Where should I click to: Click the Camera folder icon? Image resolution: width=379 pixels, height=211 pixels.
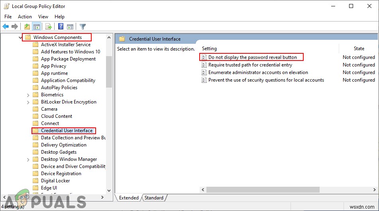(35, 109)
